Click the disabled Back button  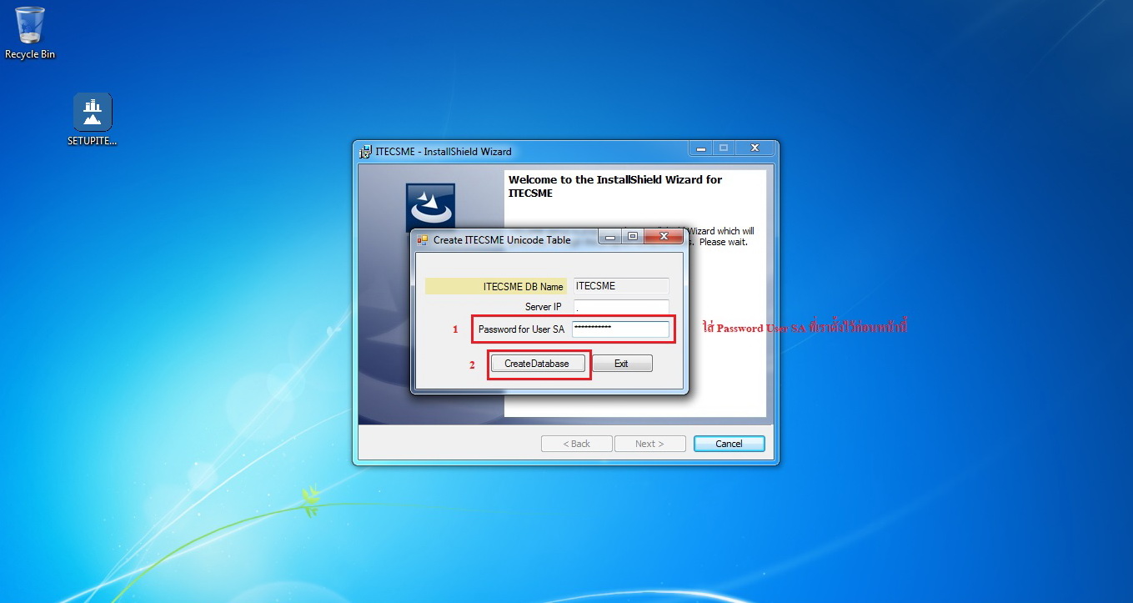(576, 444)
